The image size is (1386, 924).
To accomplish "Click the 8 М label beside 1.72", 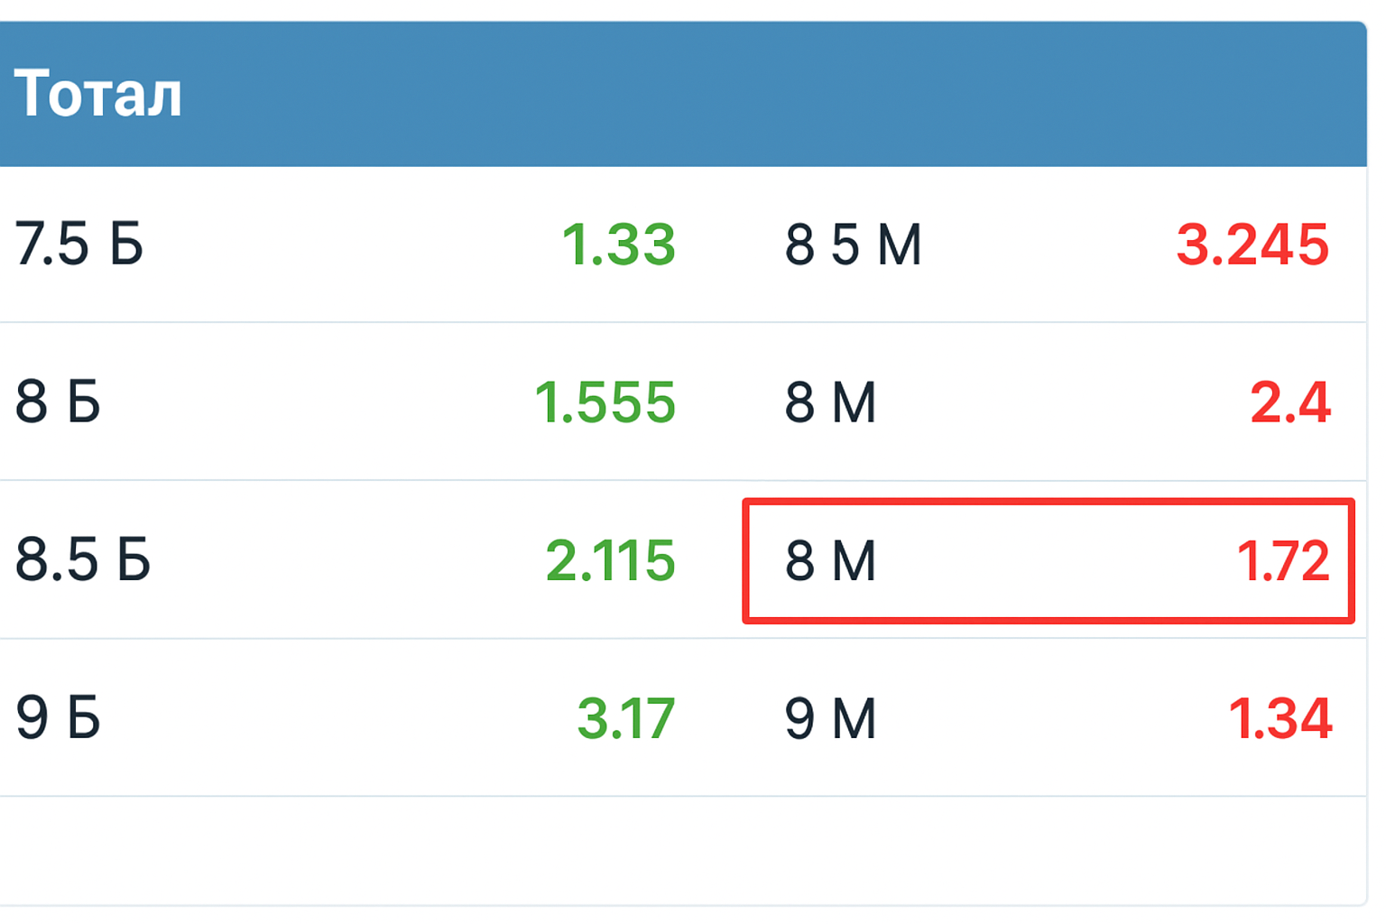I will [x=830, y=560].
